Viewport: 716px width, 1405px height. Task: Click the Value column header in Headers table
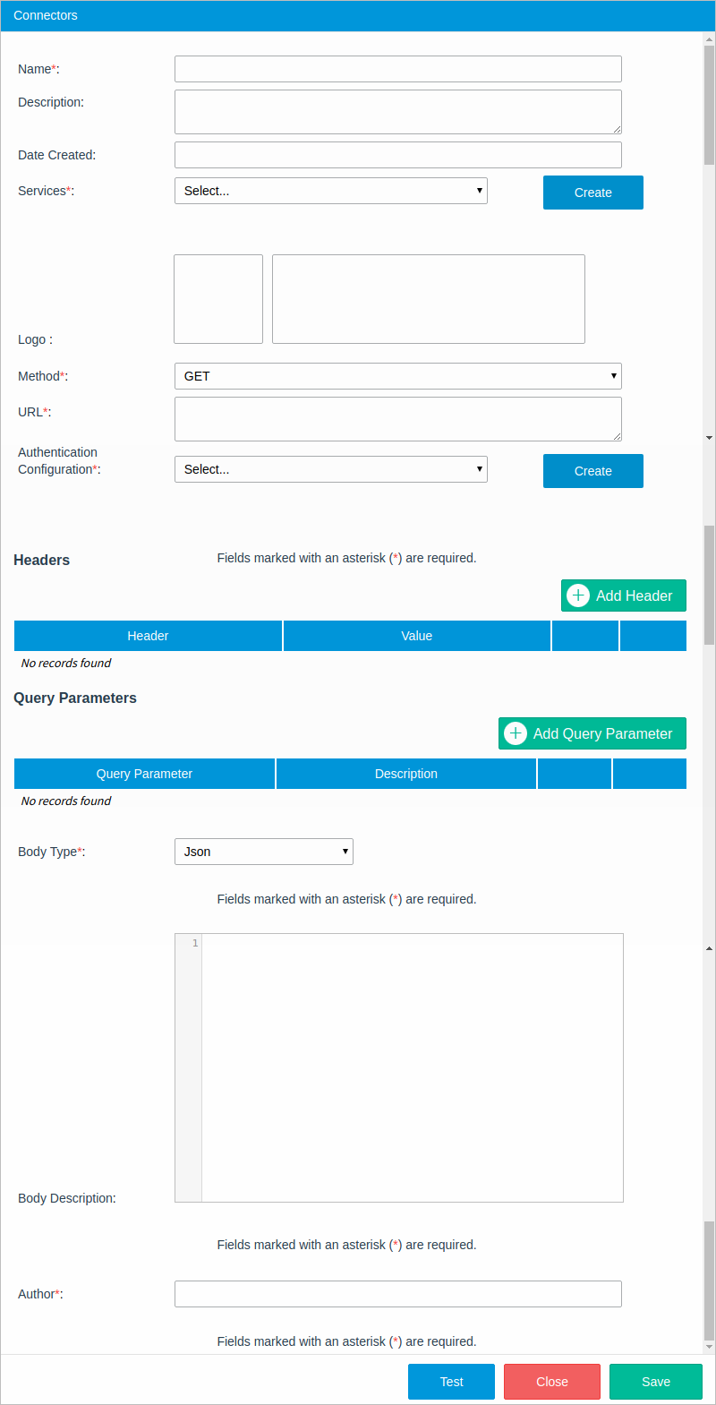[416, 636]
